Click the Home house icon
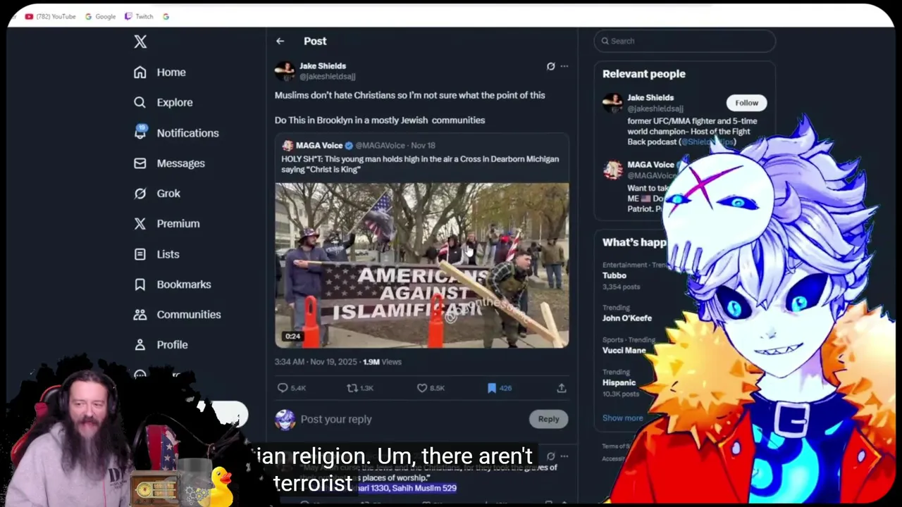Screen dimensions: 902x507 [x=140, y=72]
